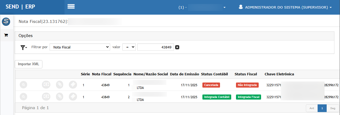Open the company selector dropdown in header
Screen dimensions: 340x115
click(x=203, y=7)
